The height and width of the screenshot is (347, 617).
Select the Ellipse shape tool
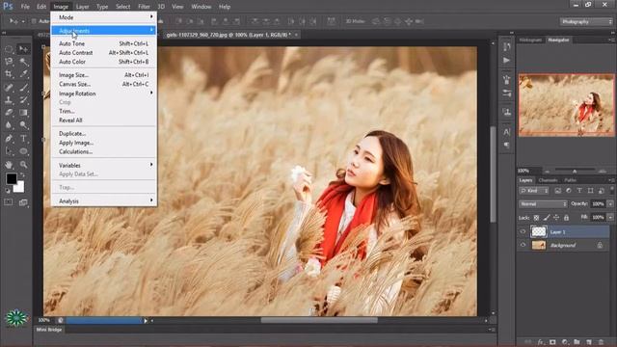[23, 151]
